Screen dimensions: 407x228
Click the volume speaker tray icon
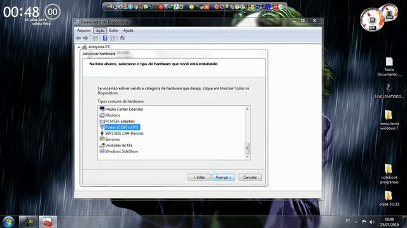click(372, 222)
